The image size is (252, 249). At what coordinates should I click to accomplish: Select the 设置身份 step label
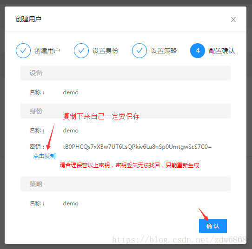point(106,51)
